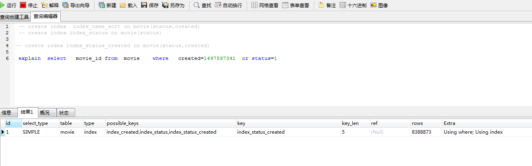532x166 pixels.
Task: Click the possible_keys cell listing index_created,index_status
Action: [171, 132]
